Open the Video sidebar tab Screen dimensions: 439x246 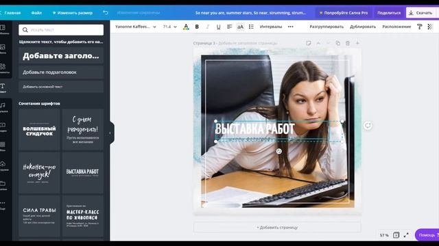coord(3,126)
